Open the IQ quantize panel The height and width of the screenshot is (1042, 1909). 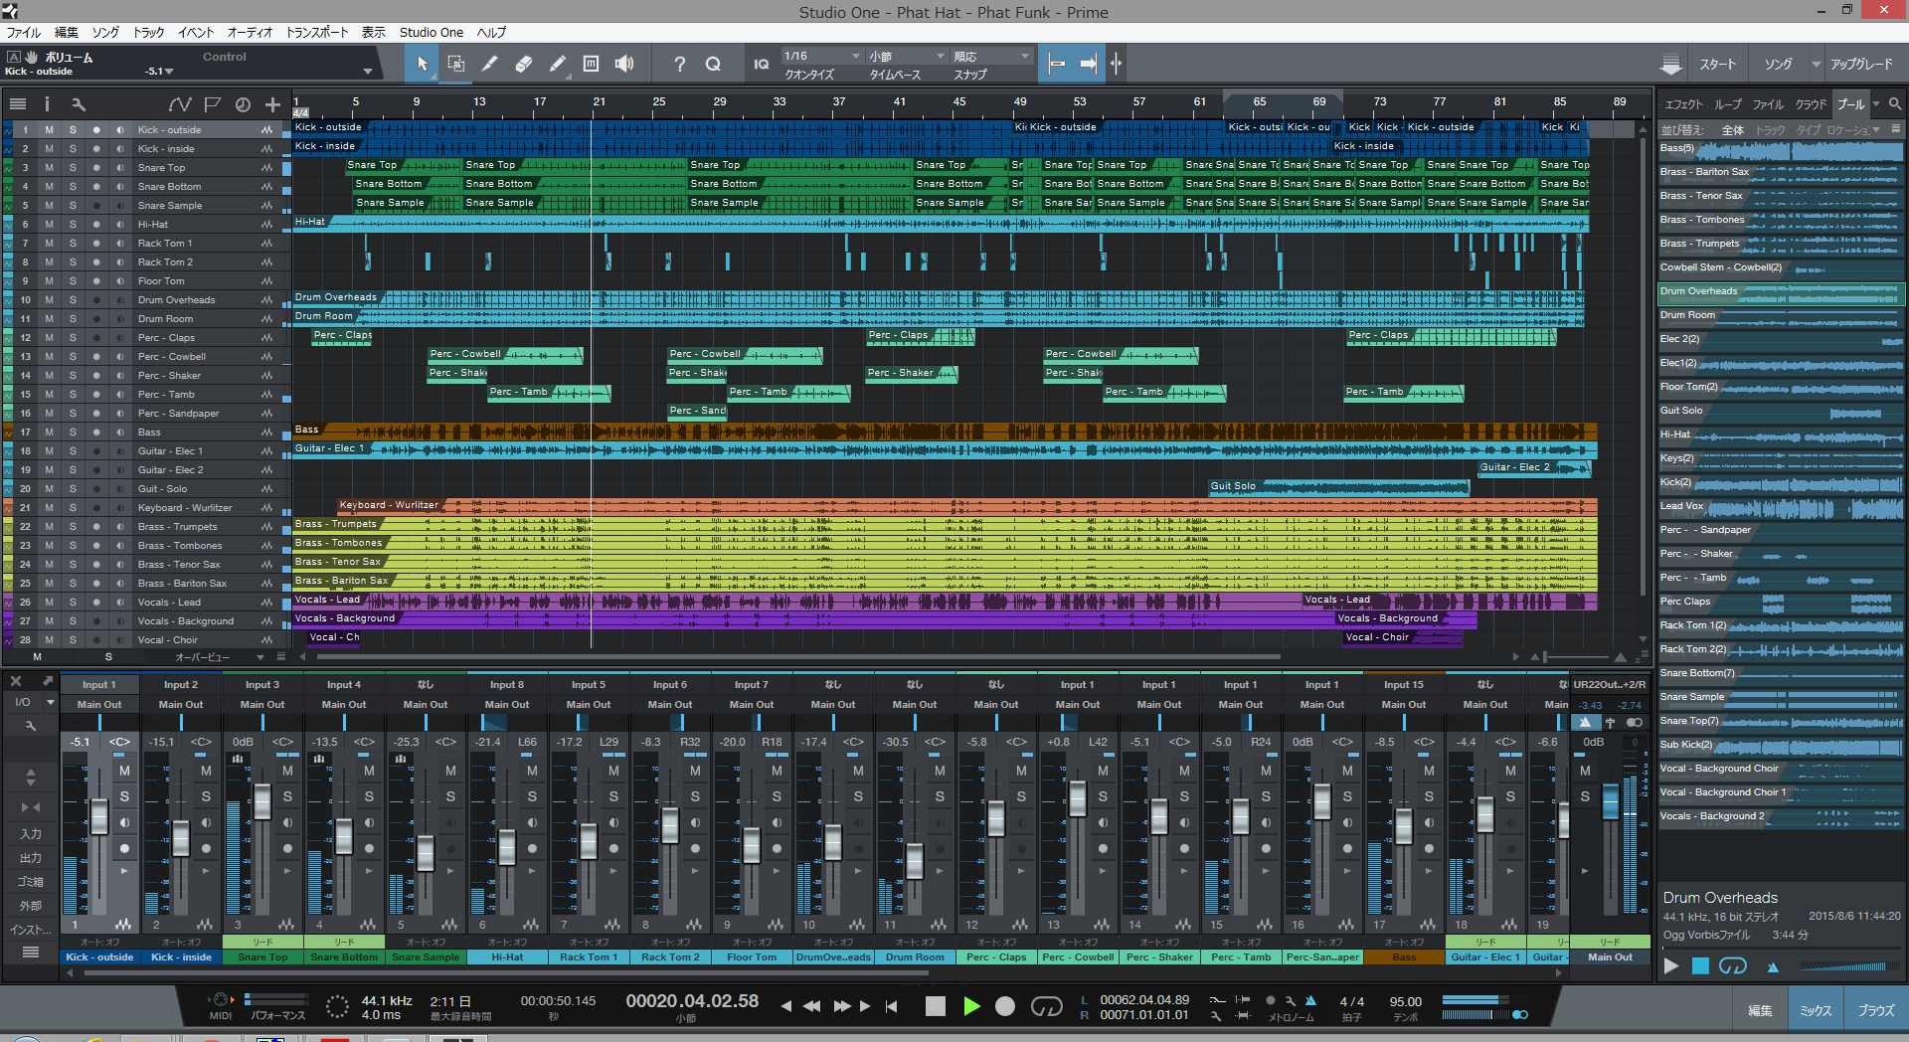pos(761,64)
